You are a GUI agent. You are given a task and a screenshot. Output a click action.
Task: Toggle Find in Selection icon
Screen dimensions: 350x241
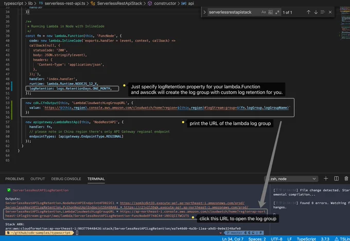click(x=323, y=12)
